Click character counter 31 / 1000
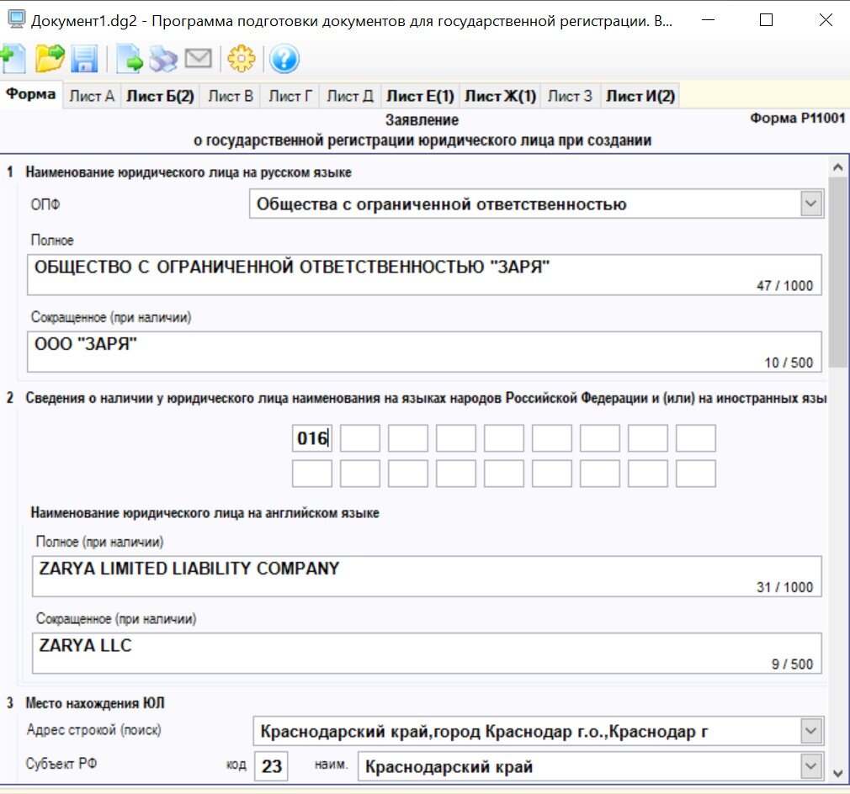The image size is (850, 794). tap(784, 587)
